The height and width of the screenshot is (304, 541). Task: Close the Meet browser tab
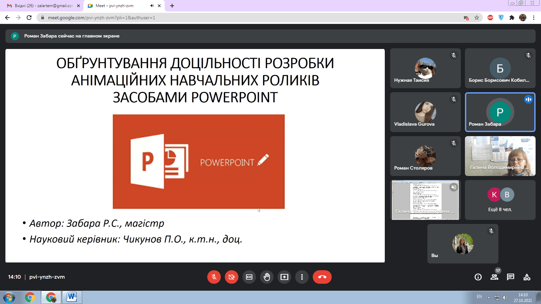pos(159,6)
